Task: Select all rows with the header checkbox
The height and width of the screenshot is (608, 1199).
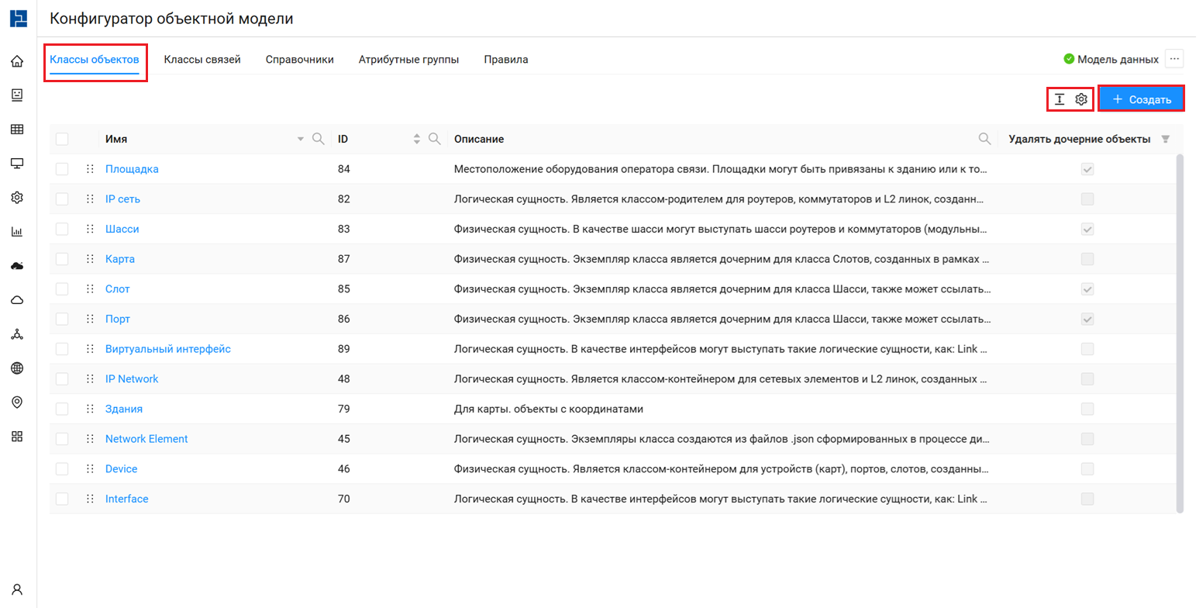Action: [x=62, y=139]
